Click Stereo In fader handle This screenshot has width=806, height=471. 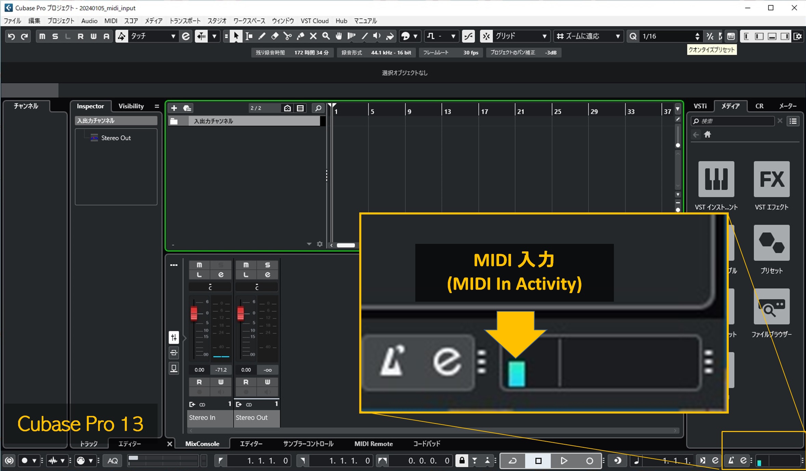(194, 313)
